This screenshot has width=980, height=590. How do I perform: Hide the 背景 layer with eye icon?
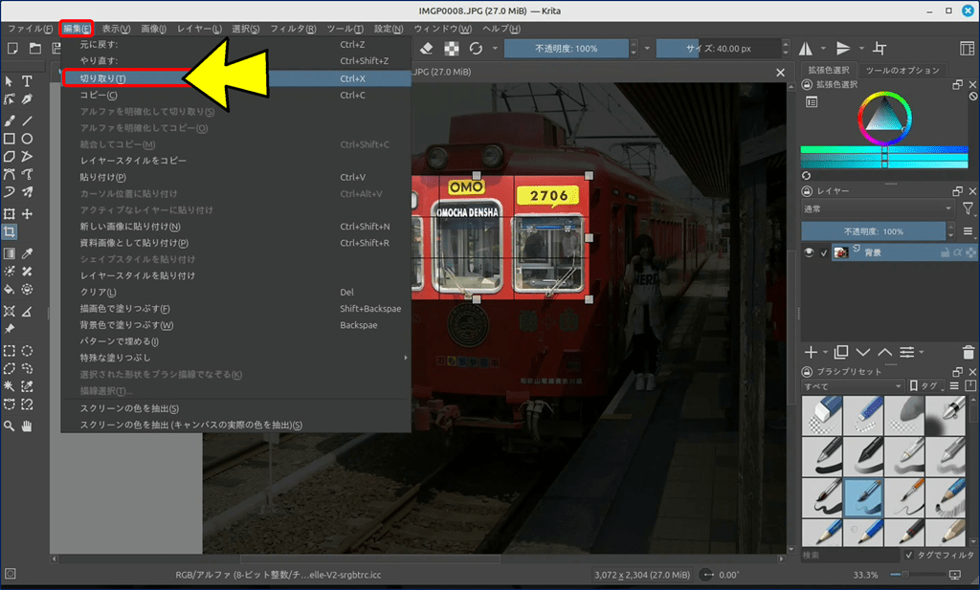[809, 252]
